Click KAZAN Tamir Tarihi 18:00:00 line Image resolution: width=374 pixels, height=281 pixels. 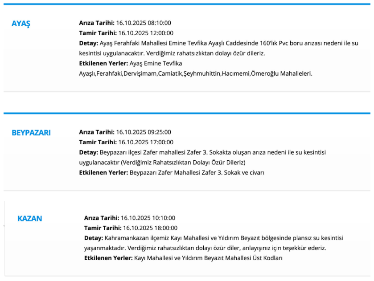(131, 228)
